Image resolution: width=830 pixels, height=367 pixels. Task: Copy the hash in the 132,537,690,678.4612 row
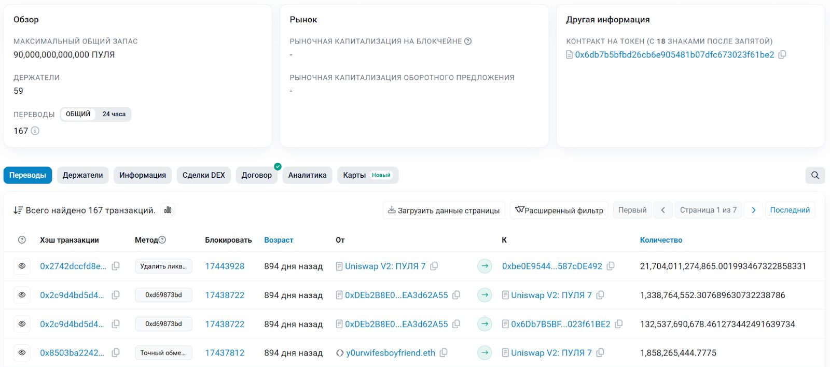pos(116,324)
